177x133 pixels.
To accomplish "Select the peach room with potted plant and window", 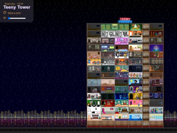I will (x=122, y=117).
